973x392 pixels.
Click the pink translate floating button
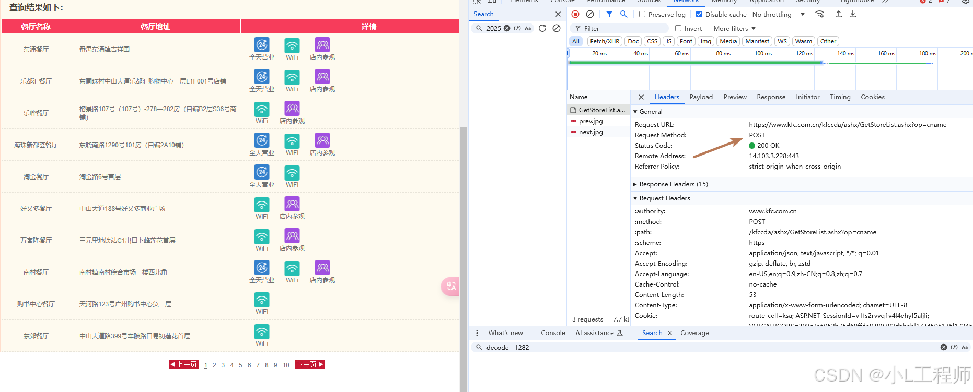[450, 286]
